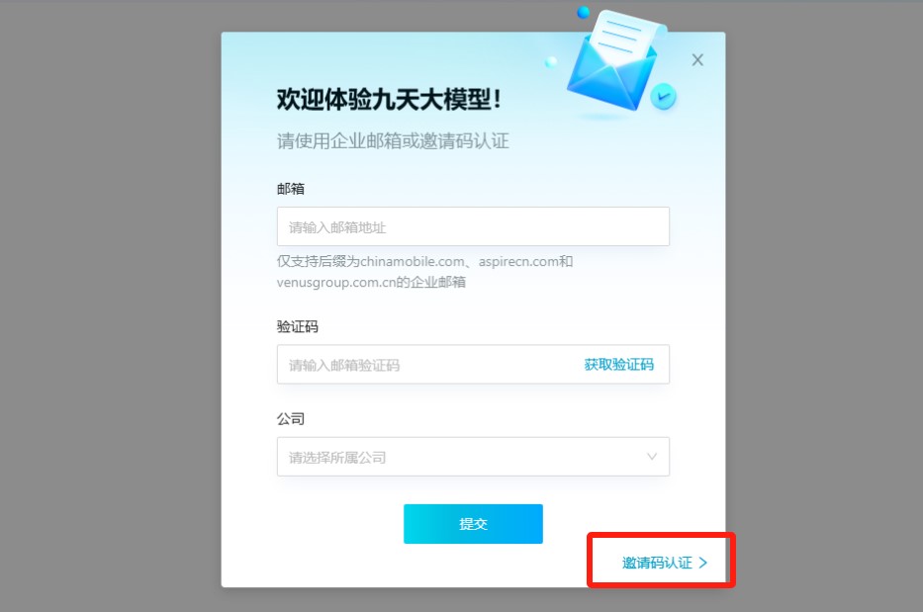The width and height of the screenshot is (923, 612).
Task: Switch to 邀请码认证 invitation code verification
Action: tap(657, 563)
